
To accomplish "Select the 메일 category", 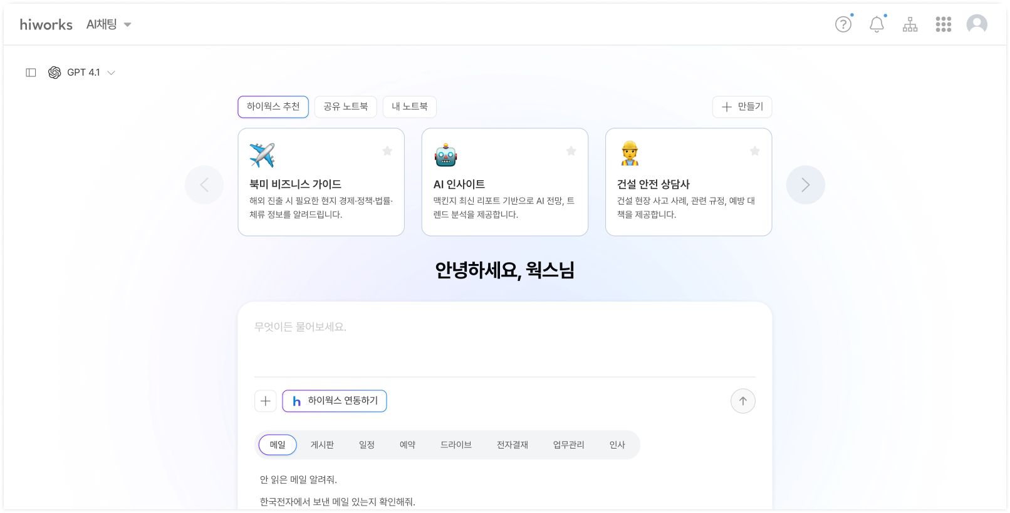I will [278, 445].
